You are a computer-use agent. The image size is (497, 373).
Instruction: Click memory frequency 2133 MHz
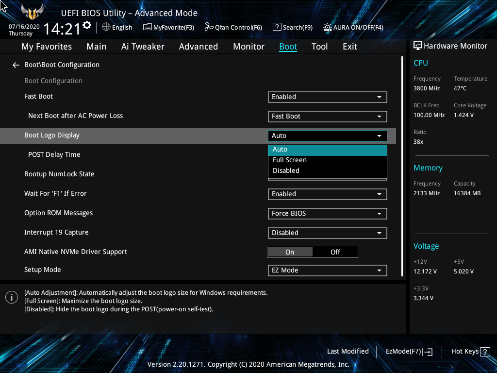point(427,193)
